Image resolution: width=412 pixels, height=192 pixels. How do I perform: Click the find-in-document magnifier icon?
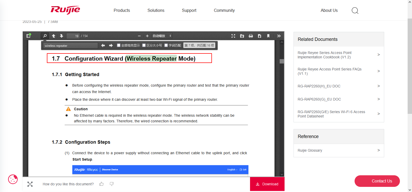coord(45,36)
